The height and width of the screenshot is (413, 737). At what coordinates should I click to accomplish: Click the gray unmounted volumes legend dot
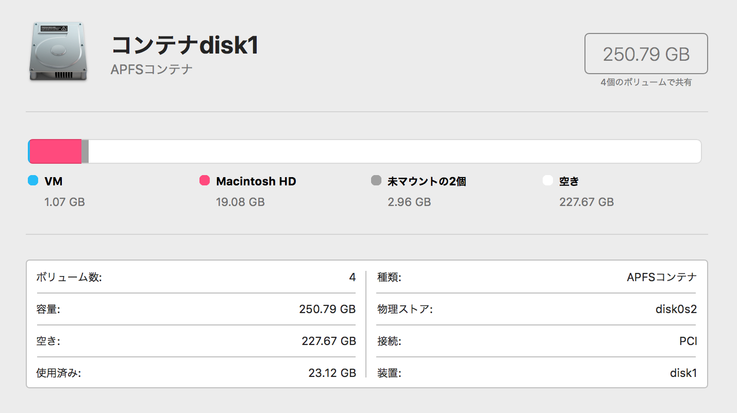pos(376,181)
